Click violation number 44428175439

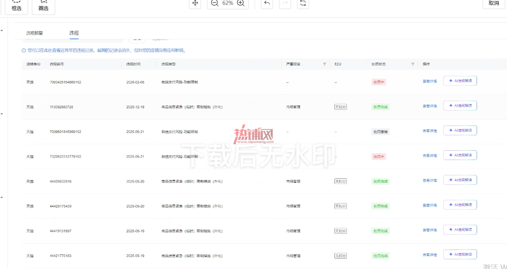(60, 206)
